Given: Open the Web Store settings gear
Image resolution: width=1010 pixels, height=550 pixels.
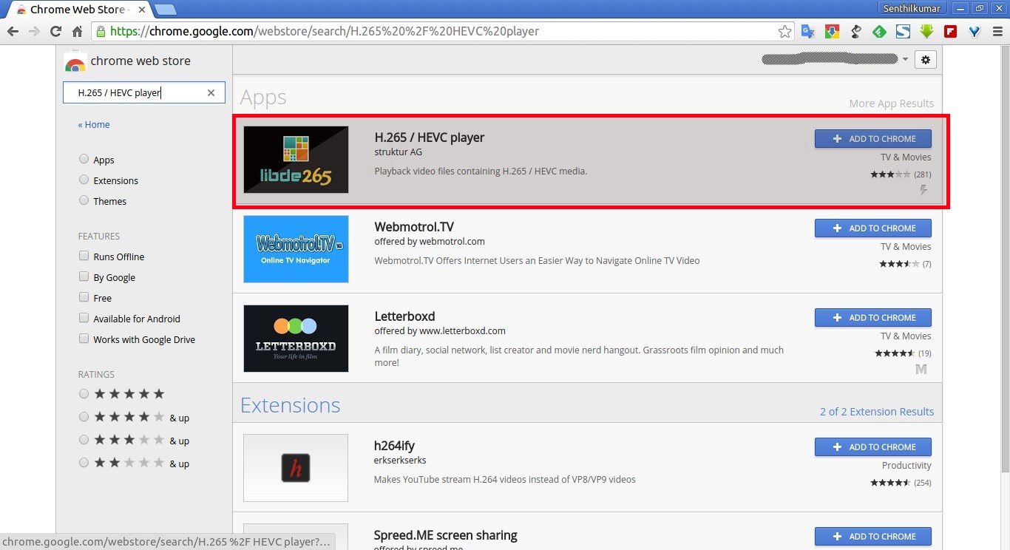Looking at the screenshot, I should 925,60.
